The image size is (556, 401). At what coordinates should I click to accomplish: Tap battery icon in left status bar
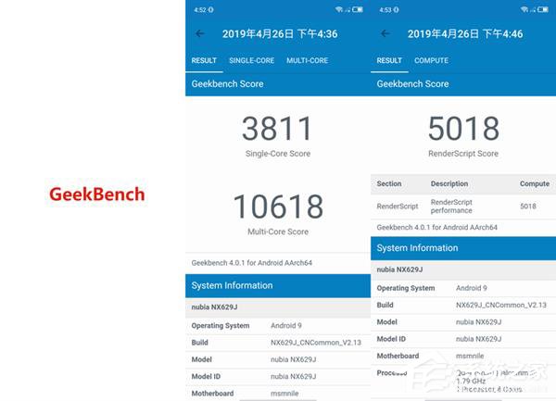(x=358, y=9)
